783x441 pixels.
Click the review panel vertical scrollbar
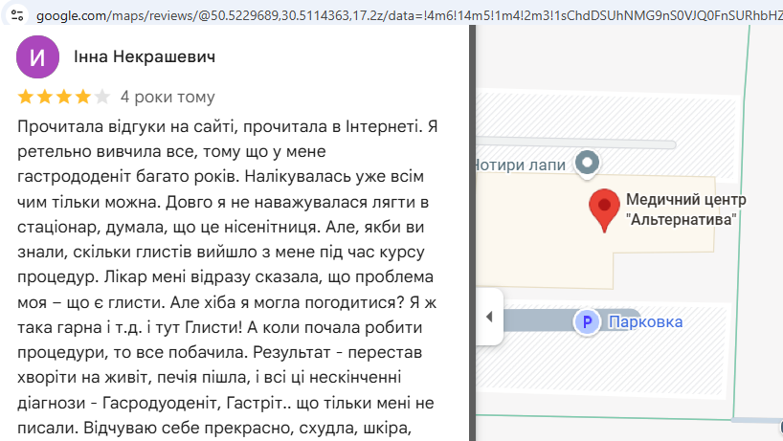tap(473, 233)
